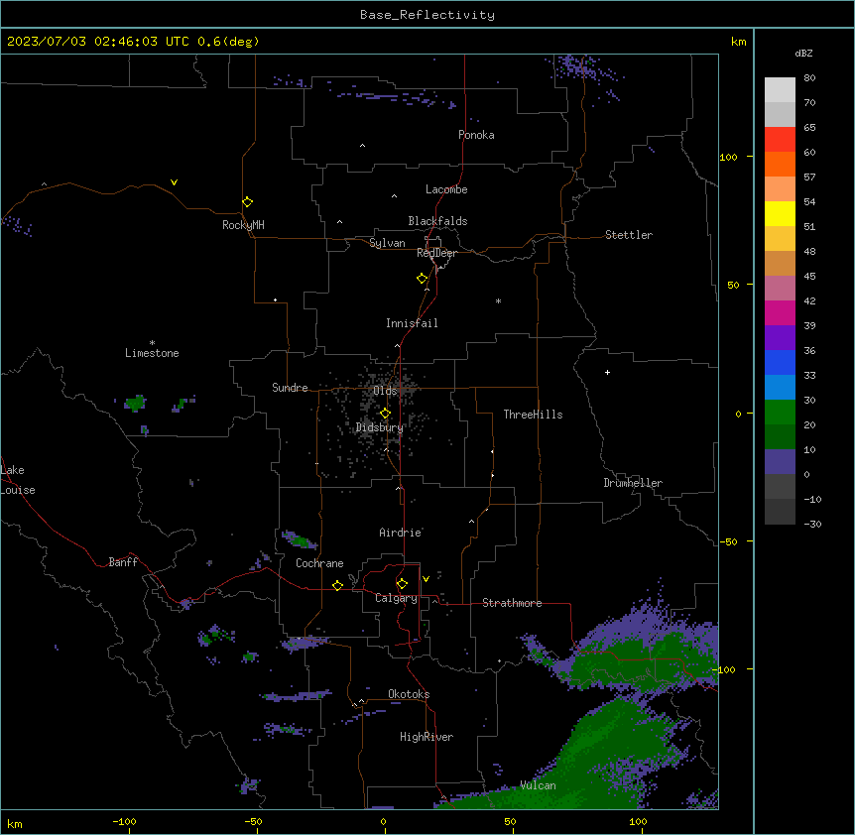
Task: Click the RedDeer label
Action: pos(436,253)
